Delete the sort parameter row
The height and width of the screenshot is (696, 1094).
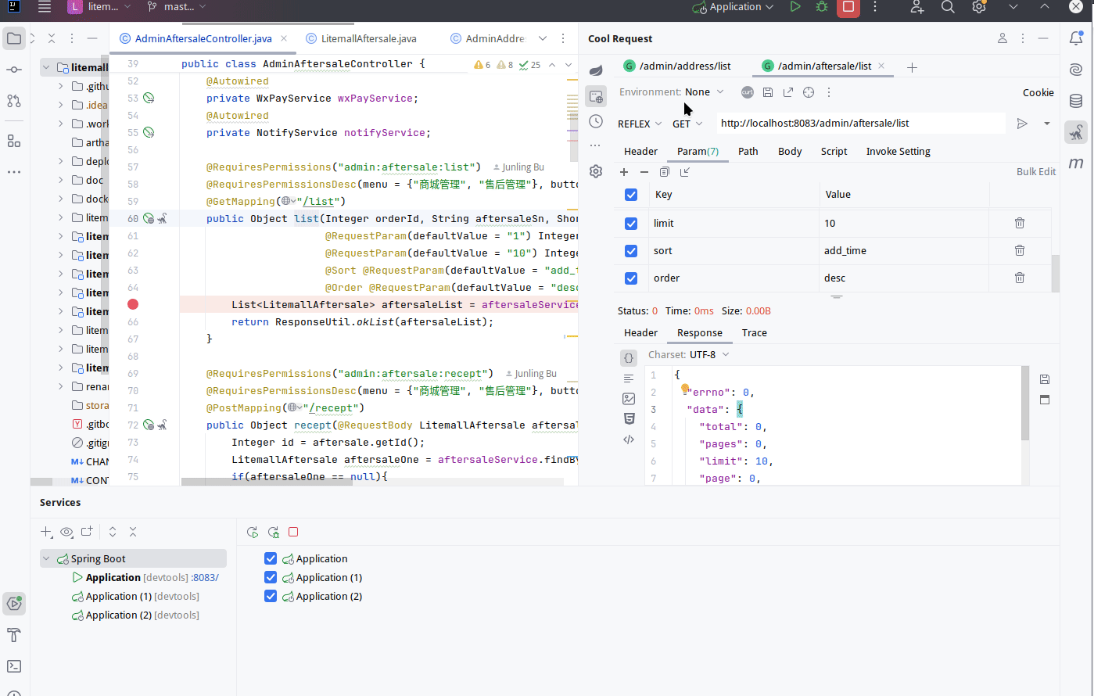pos(1020,250)
